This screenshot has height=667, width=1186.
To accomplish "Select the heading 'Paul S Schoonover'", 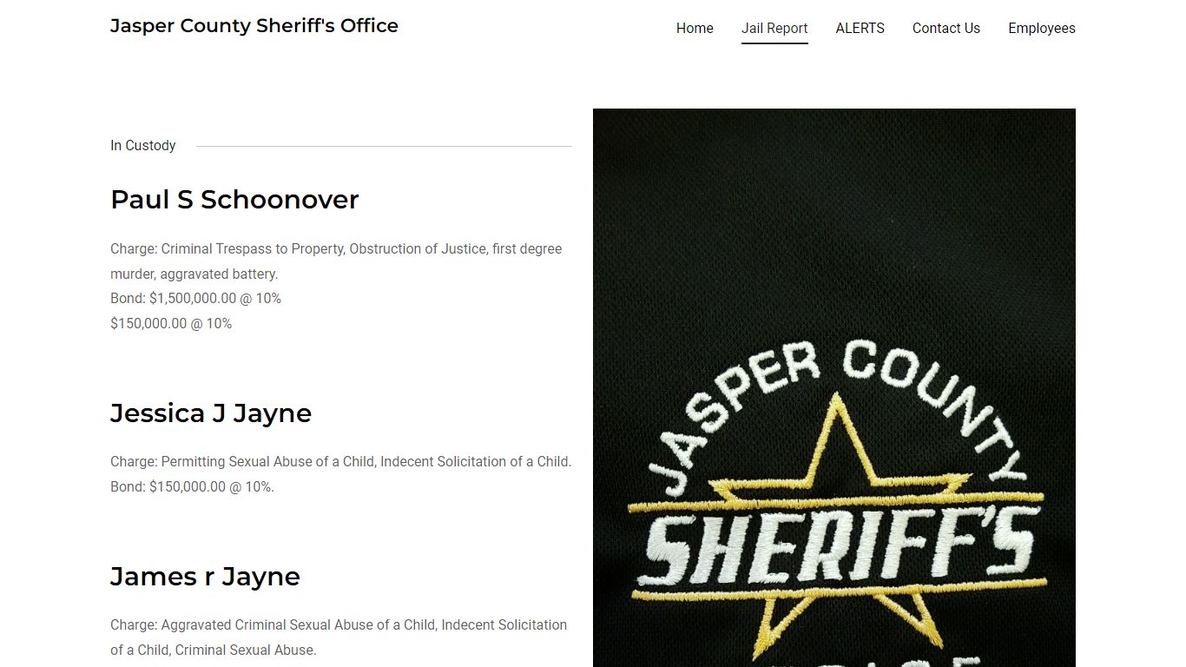I will (x=234, y=200).
